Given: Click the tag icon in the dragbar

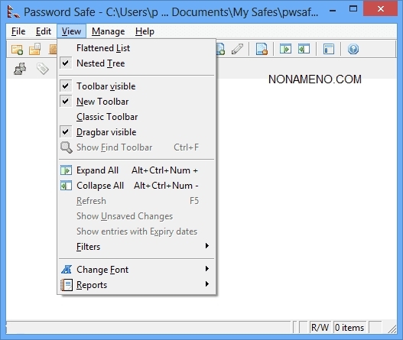Looking at the screenshot, I should [42, 69].
